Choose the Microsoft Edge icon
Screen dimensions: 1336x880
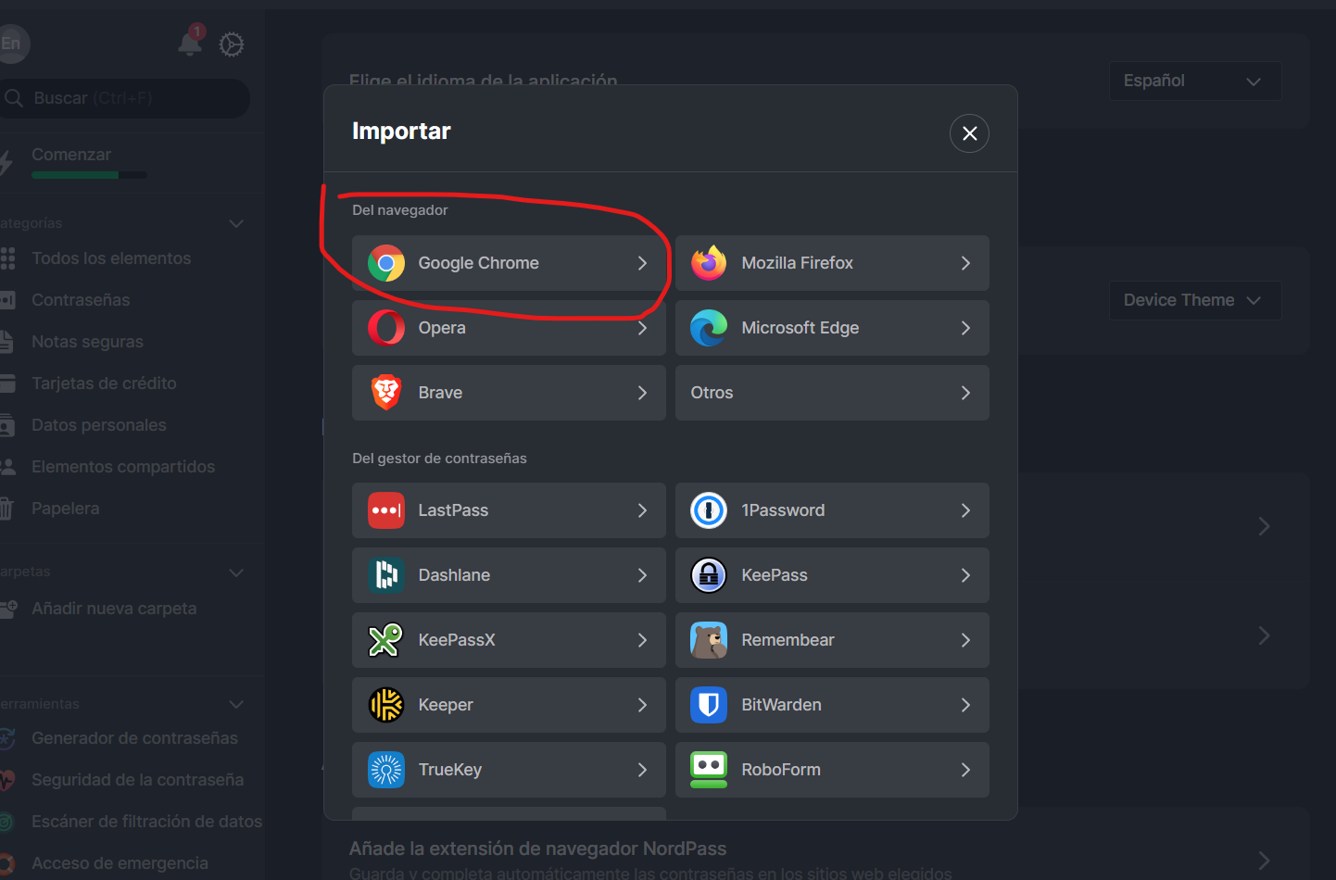coord(709,328)
